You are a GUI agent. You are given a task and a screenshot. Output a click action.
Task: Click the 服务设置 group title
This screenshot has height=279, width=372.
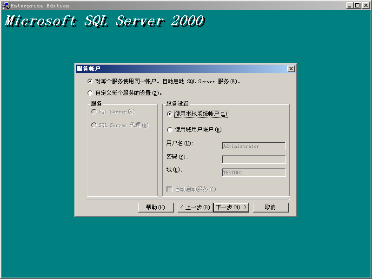tap(177, 104)
